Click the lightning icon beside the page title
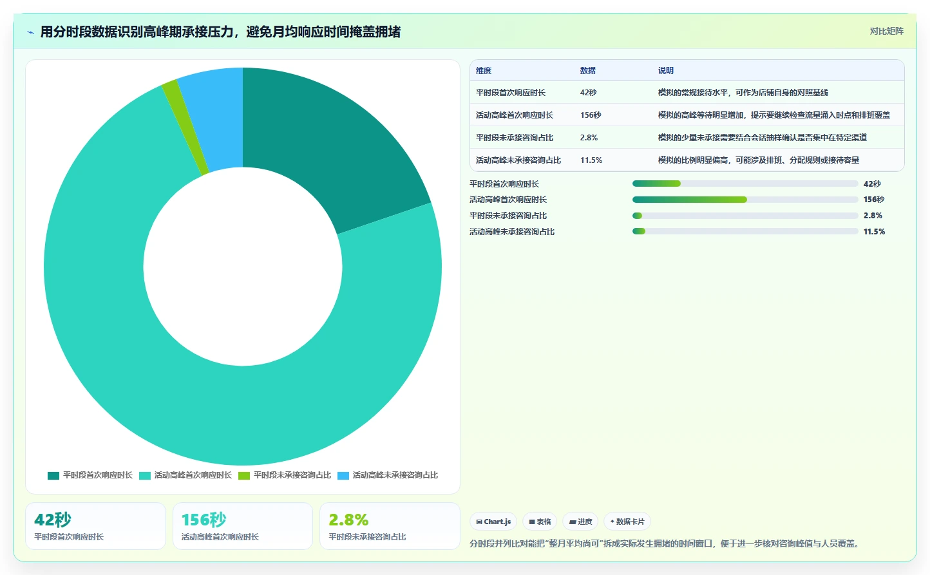Viewport: 930px width, 575px height. point(30,32)
